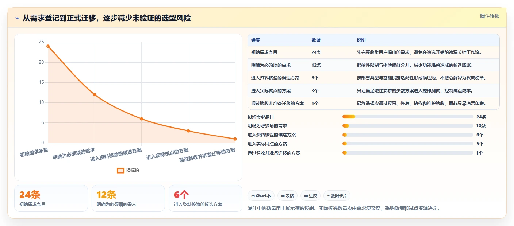
Task: Click the 24条 value beside the progress bar
Action: pyautogui.click(x=481, y=117)
